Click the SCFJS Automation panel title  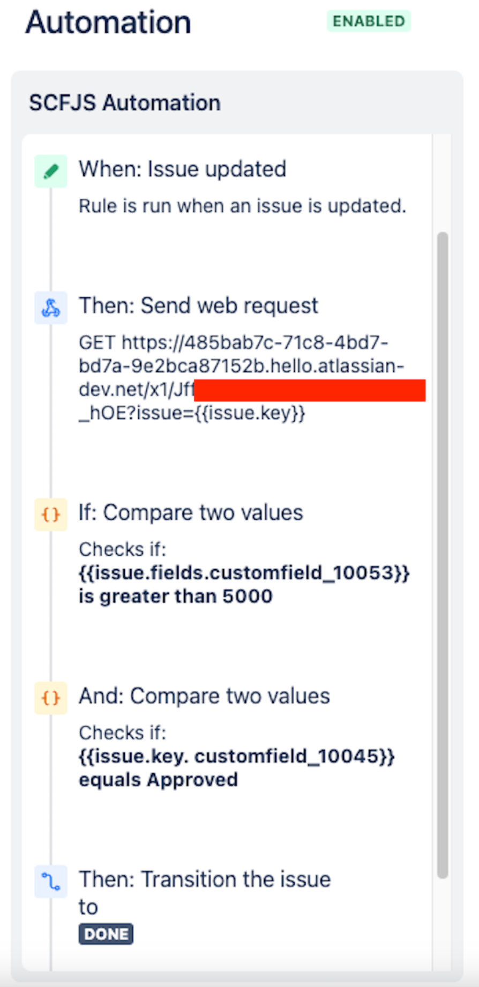(125, 102)
